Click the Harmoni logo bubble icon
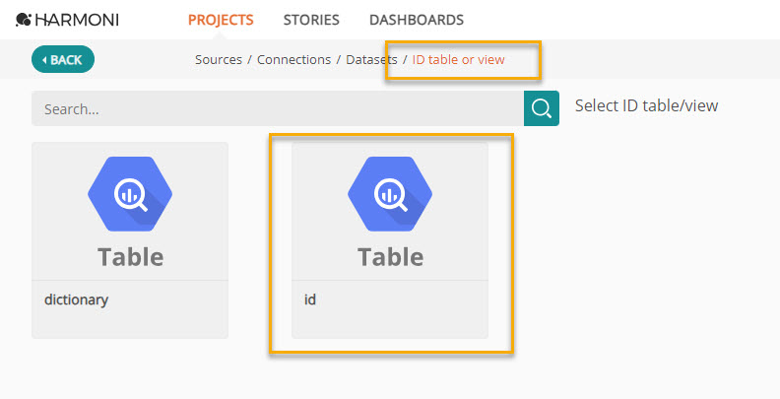This screenshot has width=780, height=399. (24, 20)
